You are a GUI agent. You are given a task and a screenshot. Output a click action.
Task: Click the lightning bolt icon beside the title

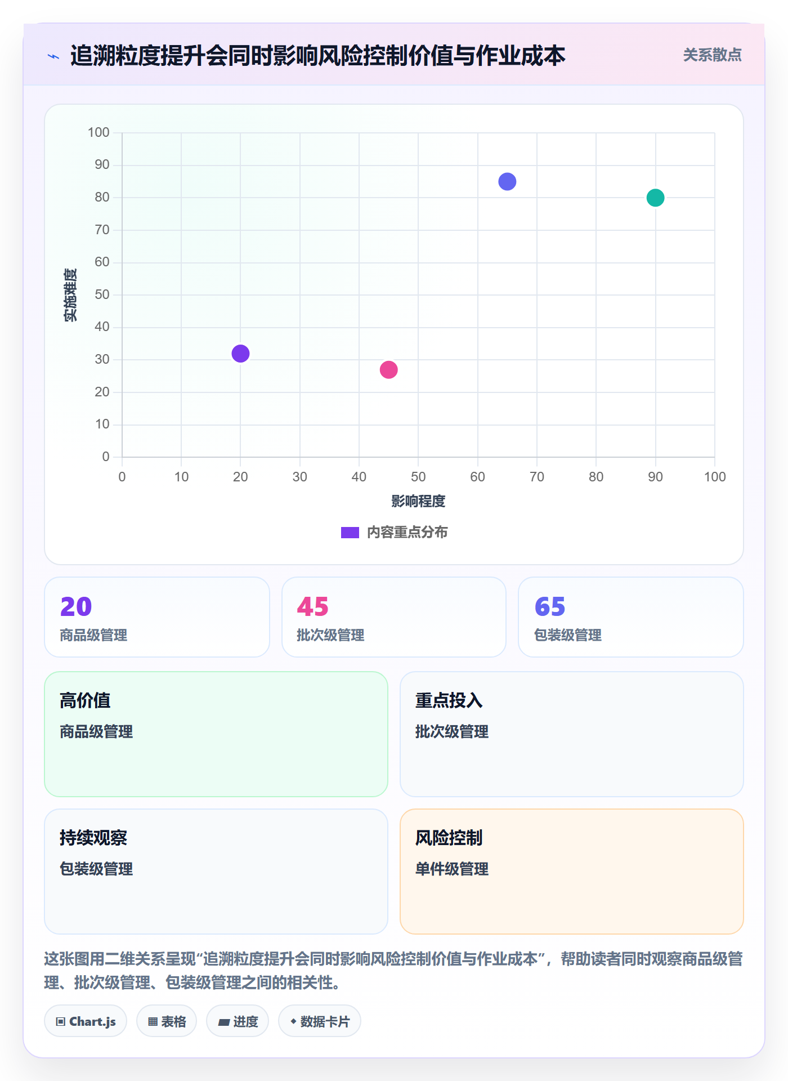tap(53, 56)
